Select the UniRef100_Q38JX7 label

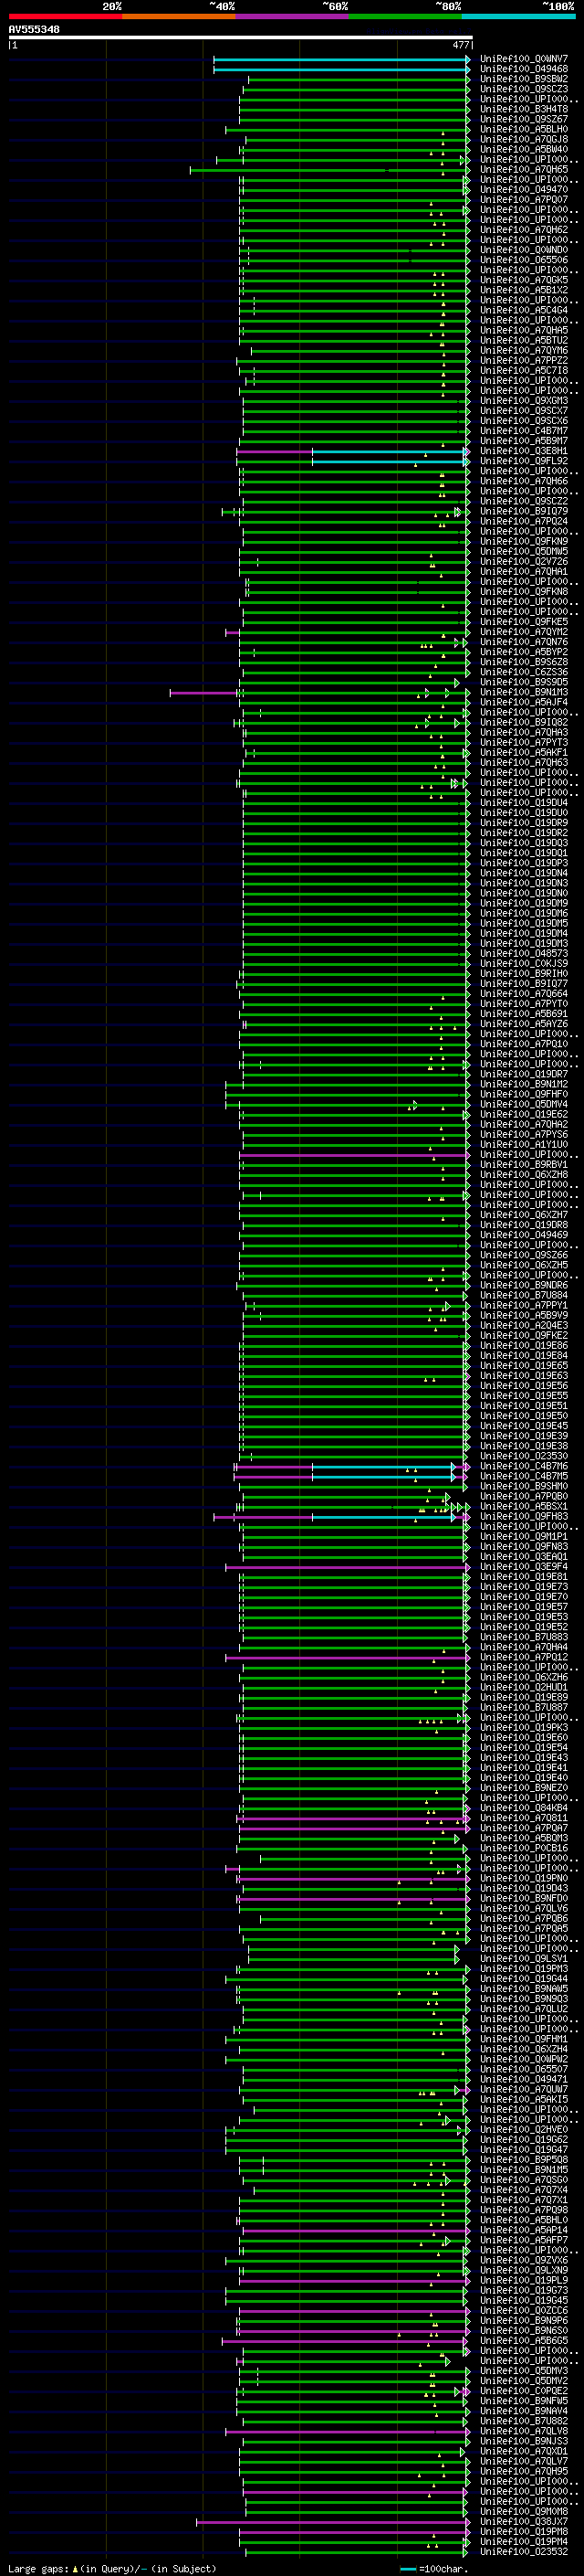[x=523, y=2521]
